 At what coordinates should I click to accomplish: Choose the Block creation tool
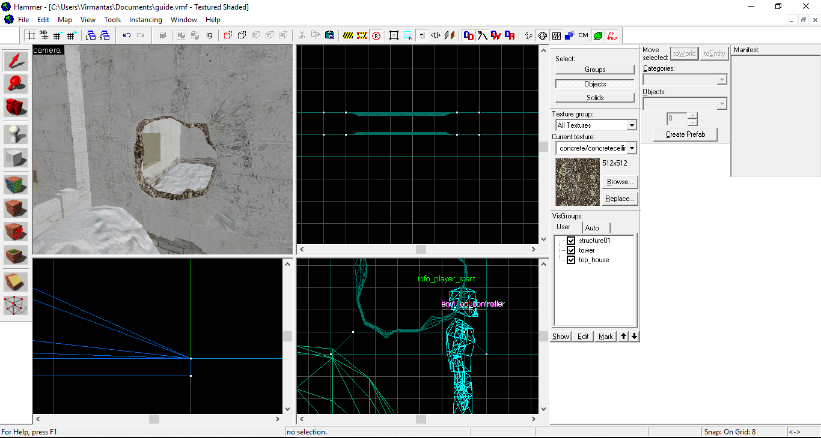pyautogui.click(x=16, y=158)
